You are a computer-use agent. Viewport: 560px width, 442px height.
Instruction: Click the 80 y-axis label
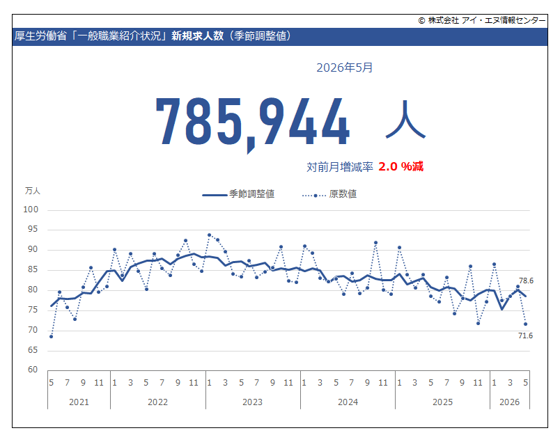coord(33,290)
